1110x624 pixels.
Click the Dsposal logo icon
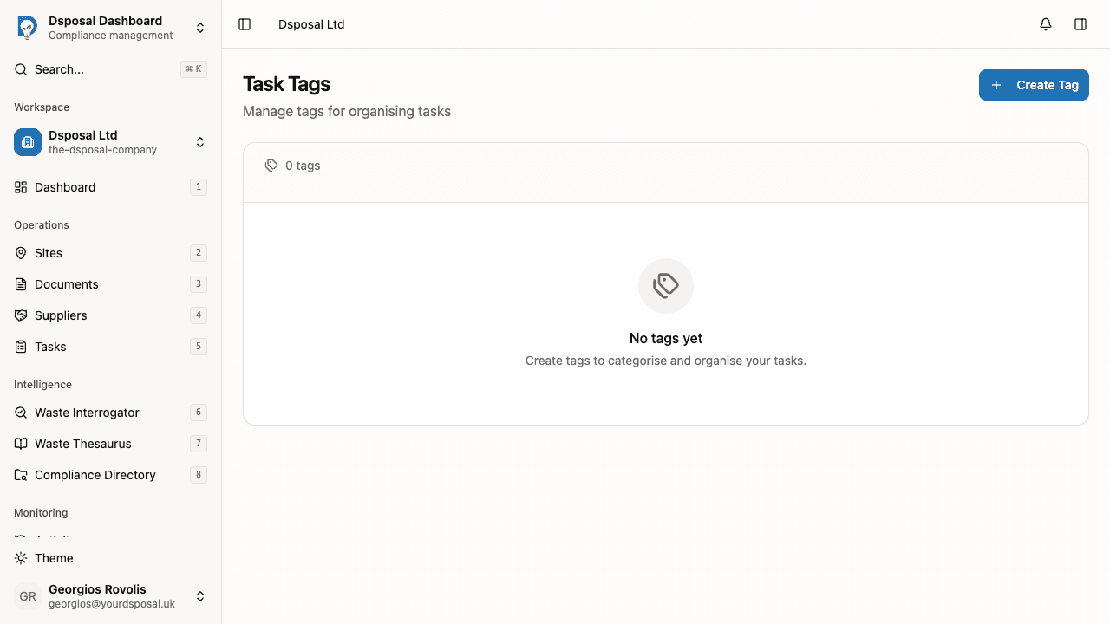pyautogui.click(x=27, y=27)
